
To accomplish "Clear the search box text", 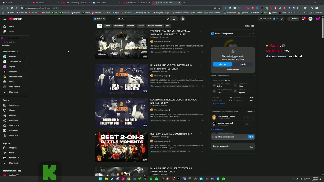I will point(168,19).
